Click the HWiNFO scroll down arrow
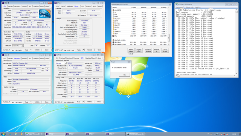Viewport: 241px width, 136px height. tap(169, 45)
